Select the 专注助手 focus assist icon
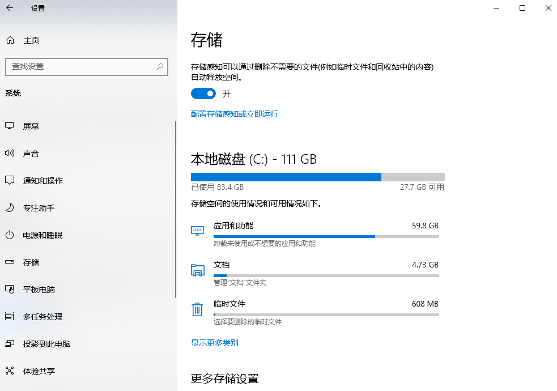Screen dimensions: 557x391 tap(10, 208)
